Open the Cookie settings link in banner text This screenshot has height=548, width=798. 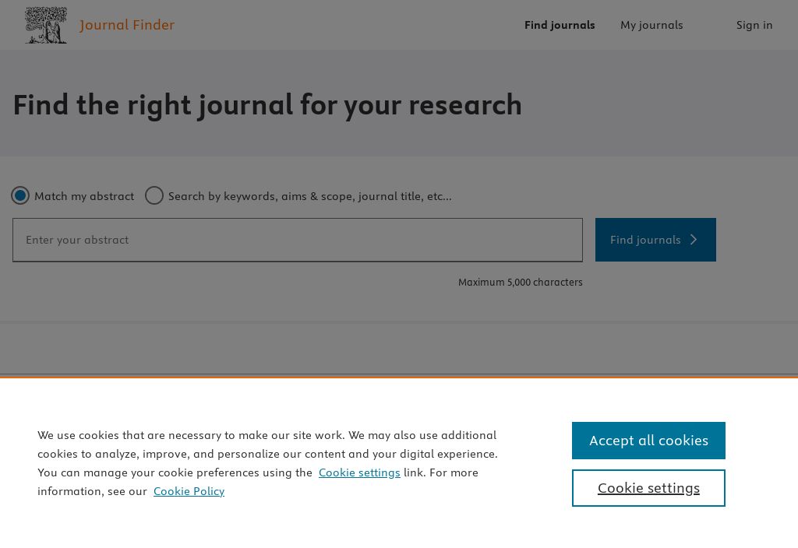pos(359,472)
